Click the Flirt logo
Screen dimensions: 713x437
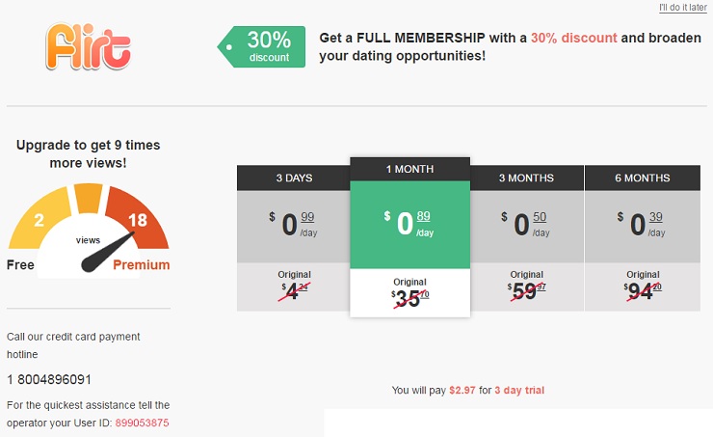(x=88, y=46)
